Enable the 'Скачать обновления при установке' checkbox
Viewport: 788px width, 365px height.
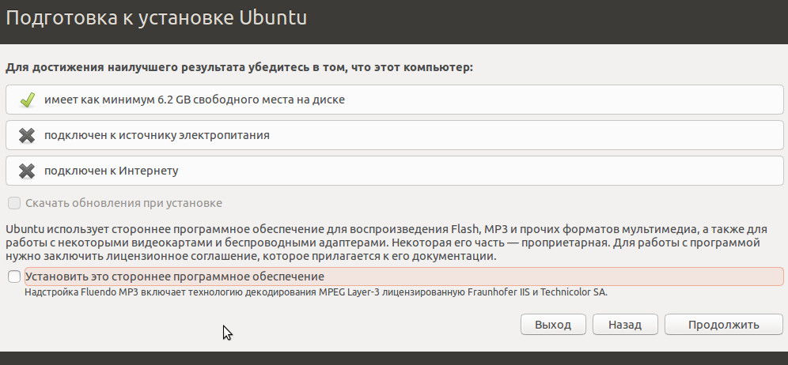13,203
